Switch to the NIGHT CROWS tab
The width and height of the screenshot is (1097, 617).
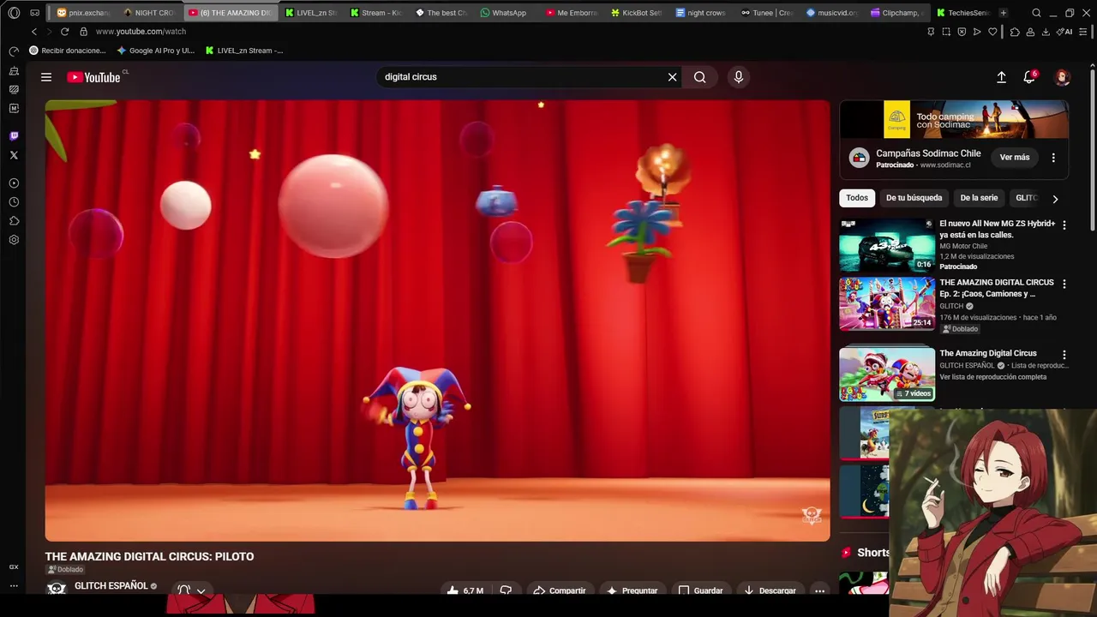click(148, 13)
